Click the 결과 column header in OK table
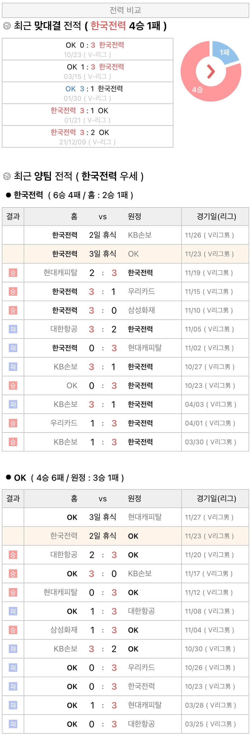Screen dimensions: 251x737 pos(13,498)
